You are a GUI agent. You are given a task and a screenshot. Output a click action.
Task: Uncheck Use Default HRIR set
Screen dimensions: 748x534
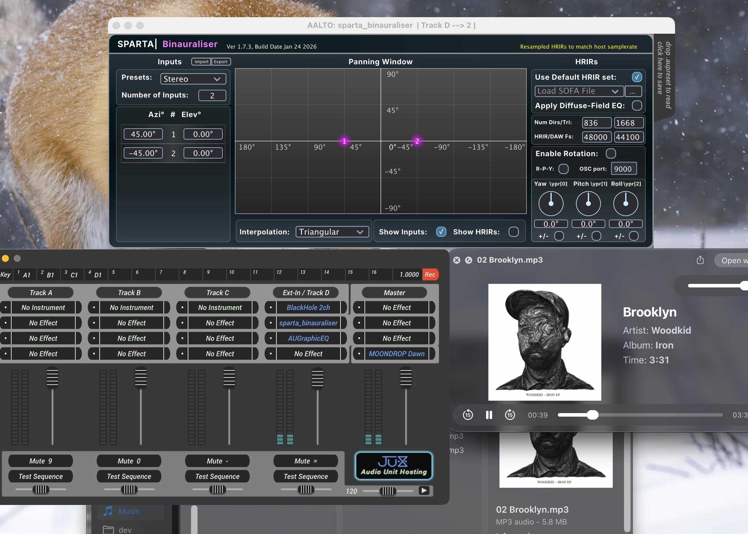click(x=637, y=77)
